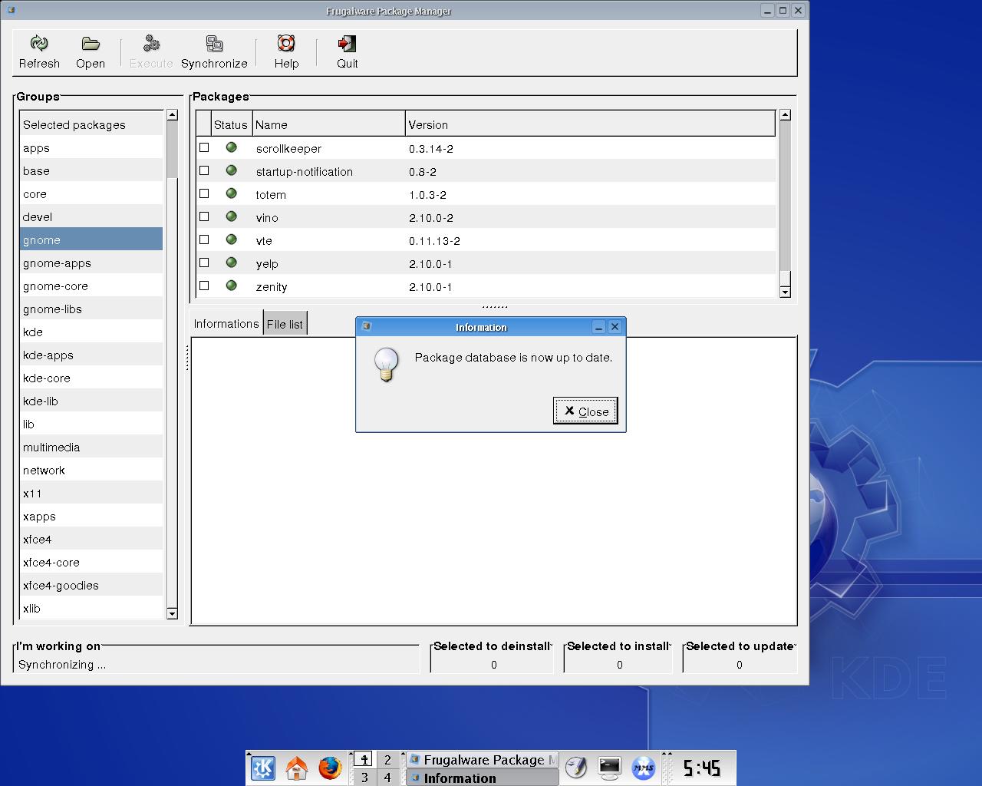982x786 pixels.
Task: Click the green status dot for vino
Action: pos(231,216)
